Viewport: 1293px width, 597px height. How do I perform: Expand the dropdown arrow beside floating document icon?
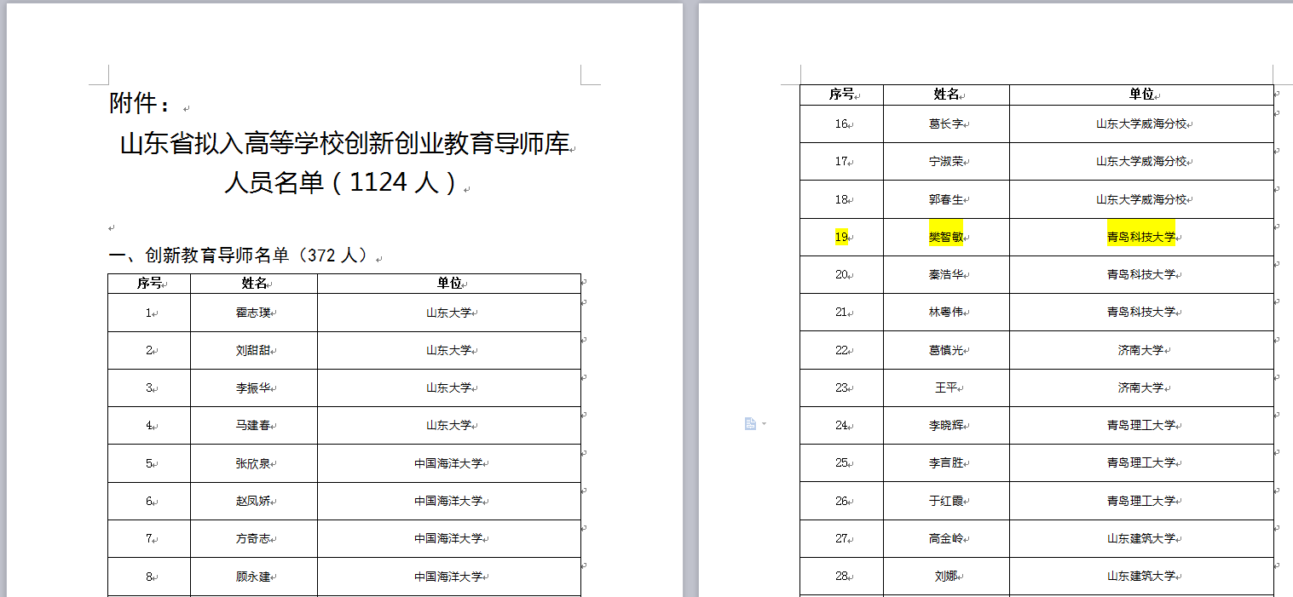(x=764, y=423)
